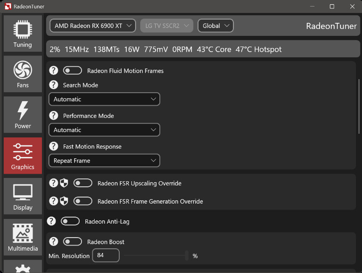The height and width of the screenshot is (273, 362).
Task: Select the Graphics tab in sidebar
Action: [x=22, y=156]
